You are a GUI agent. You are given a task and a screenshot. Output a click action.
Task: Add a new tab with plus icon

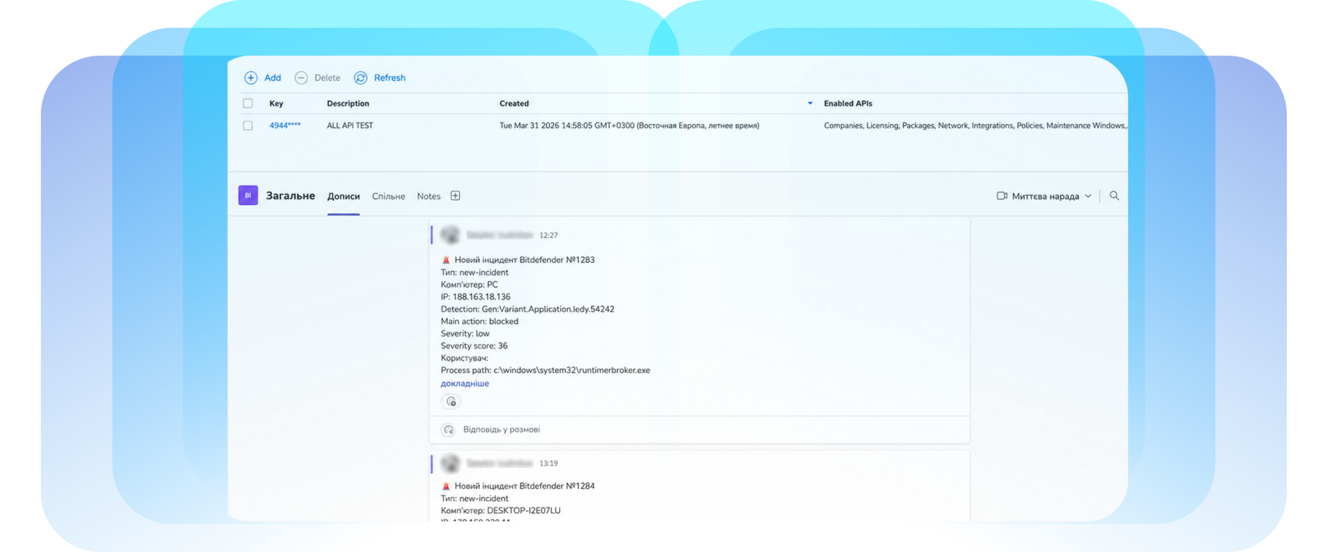tap(455, 196)
